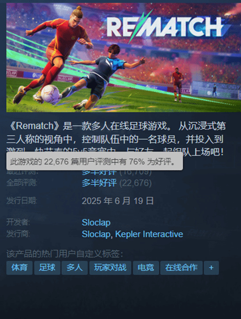Click the 全部评测 label

22,183
